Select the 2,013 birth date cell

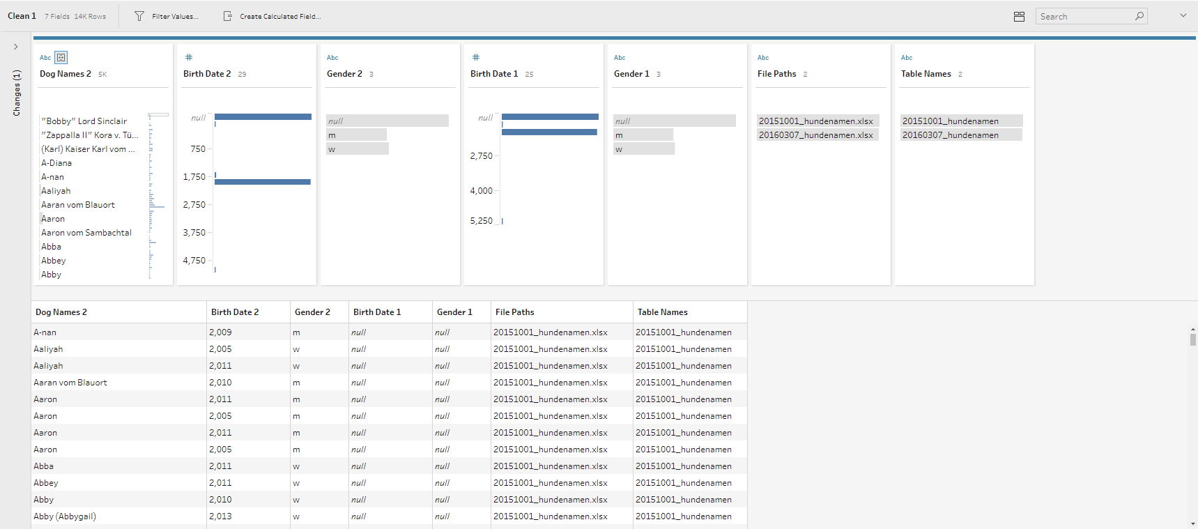[248, 516]
